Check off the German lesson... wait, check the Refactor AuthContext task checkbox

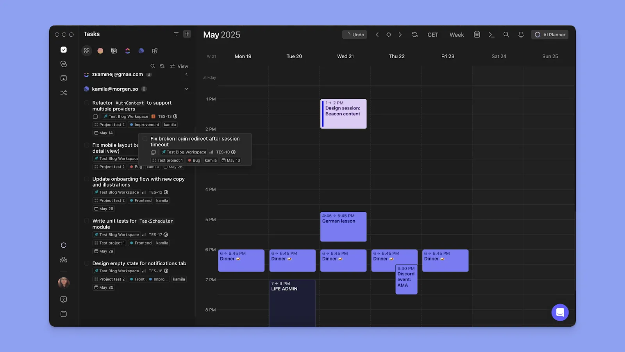(86, 103)
